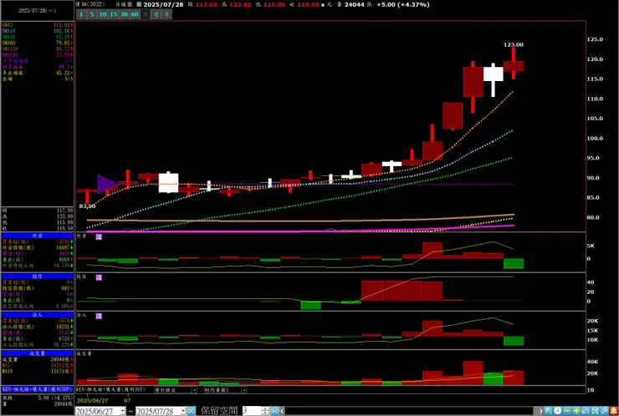Click the line drawing tool icon
Viewport: 619px width, 416px height.
coord(604,410)
